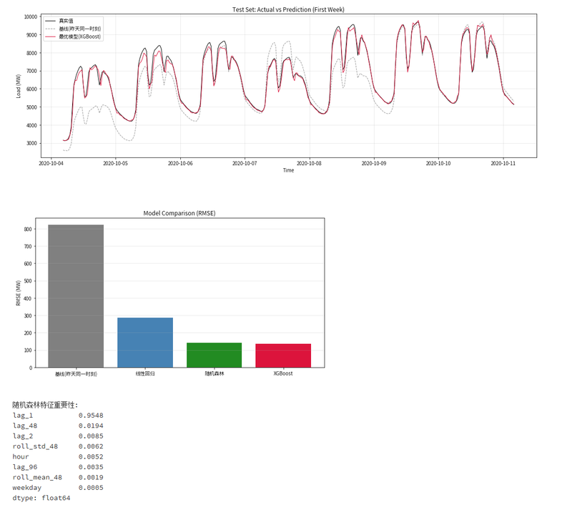
Task: Click the feature name "weekday"
Action: coord(27,488)
